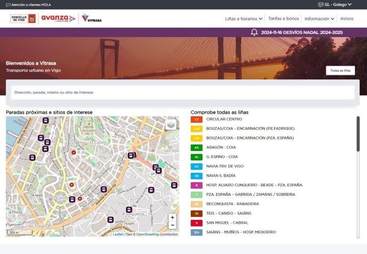Viewport: 367px width, 254px height.
Task: Open Tarifas e bonos page
Action: (x=283, y=19)
